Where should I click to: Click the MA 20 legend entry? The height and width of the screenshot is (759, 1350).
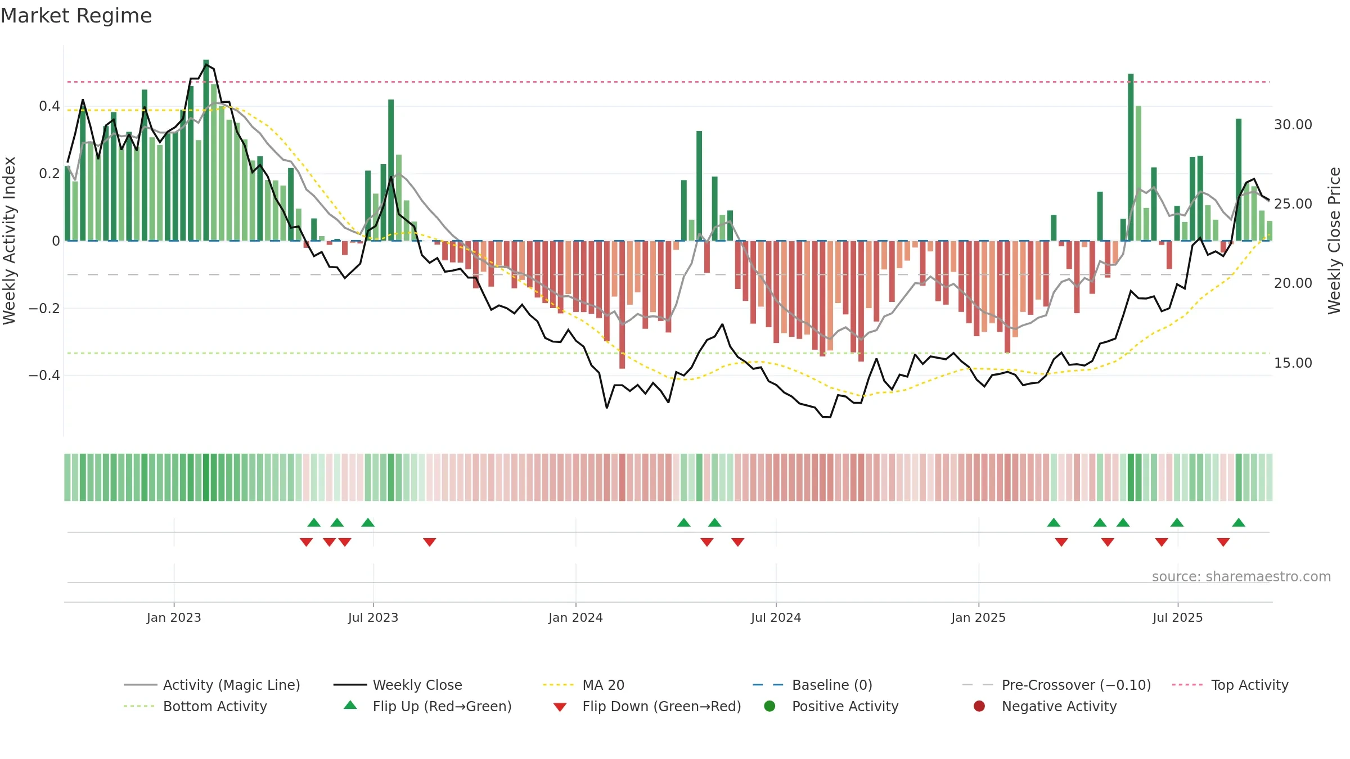click(583, 685)
